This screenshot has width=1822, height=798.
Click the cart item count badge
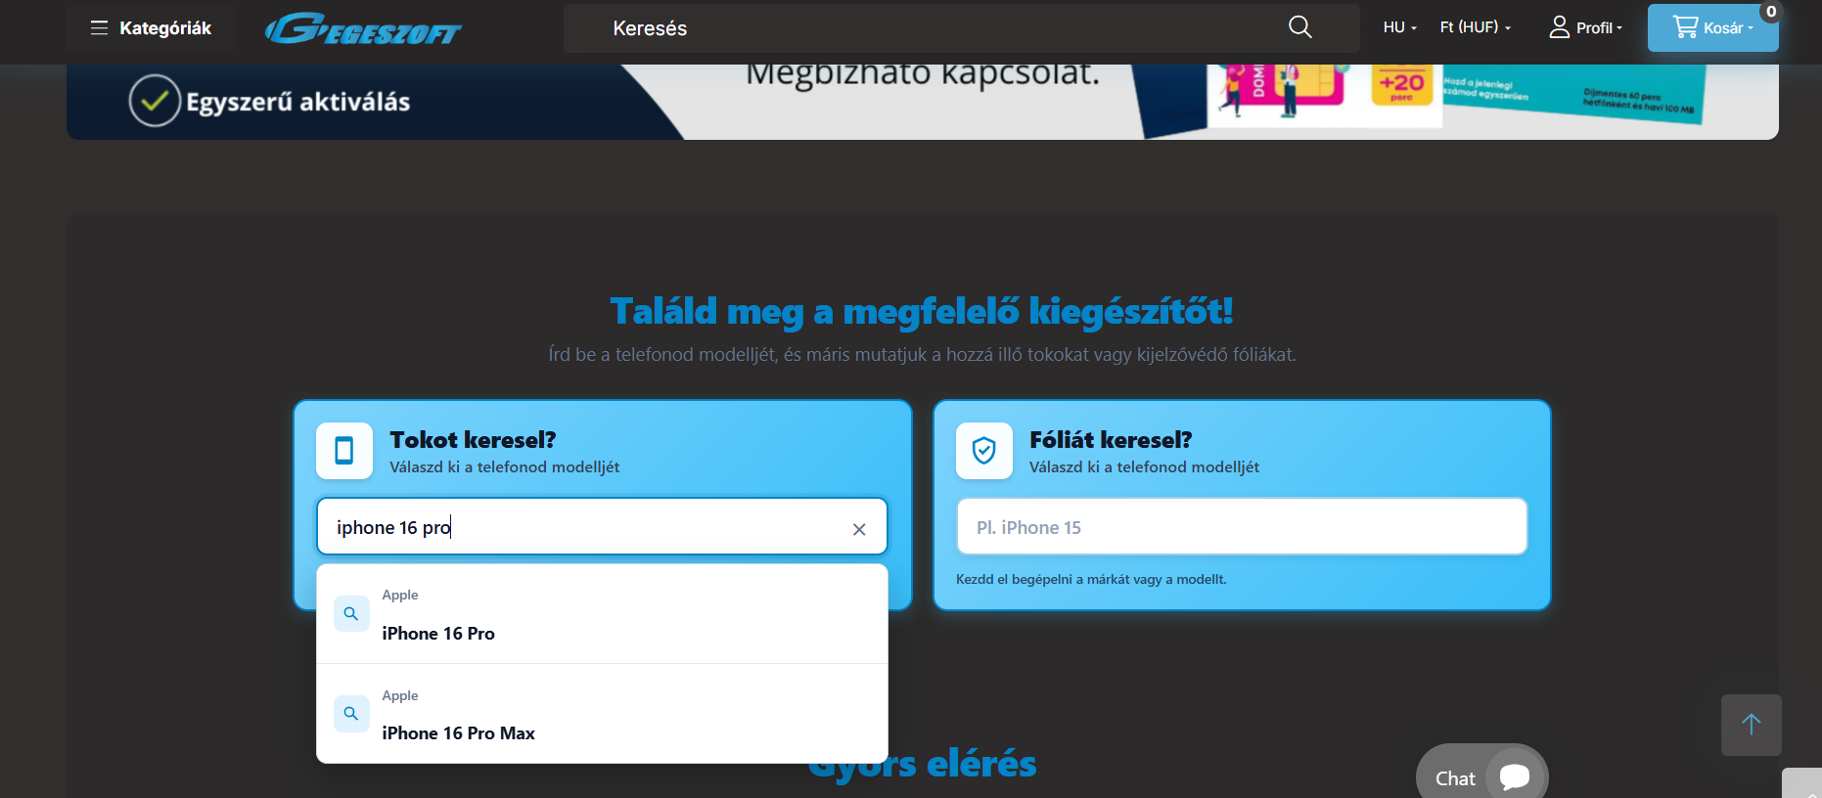[1771, 12]
